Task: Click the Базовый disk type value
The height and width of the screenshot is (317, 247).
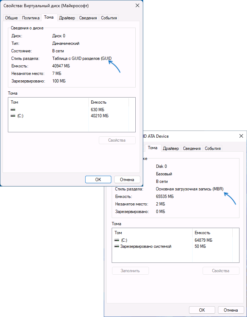Action: pos(164,174)
